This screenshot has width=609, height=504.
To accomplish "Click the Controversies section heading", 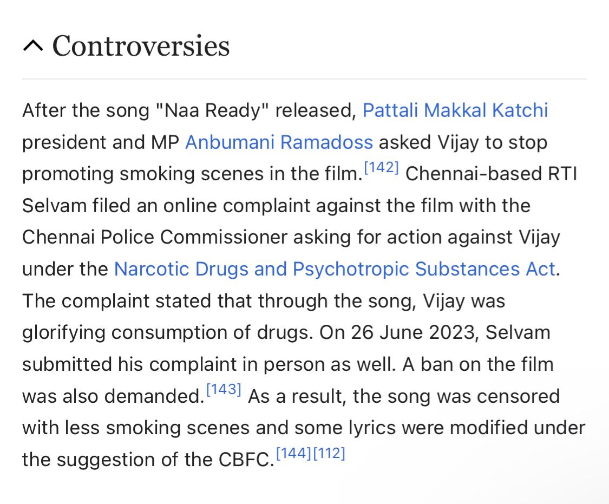I will tap(141, 45).
